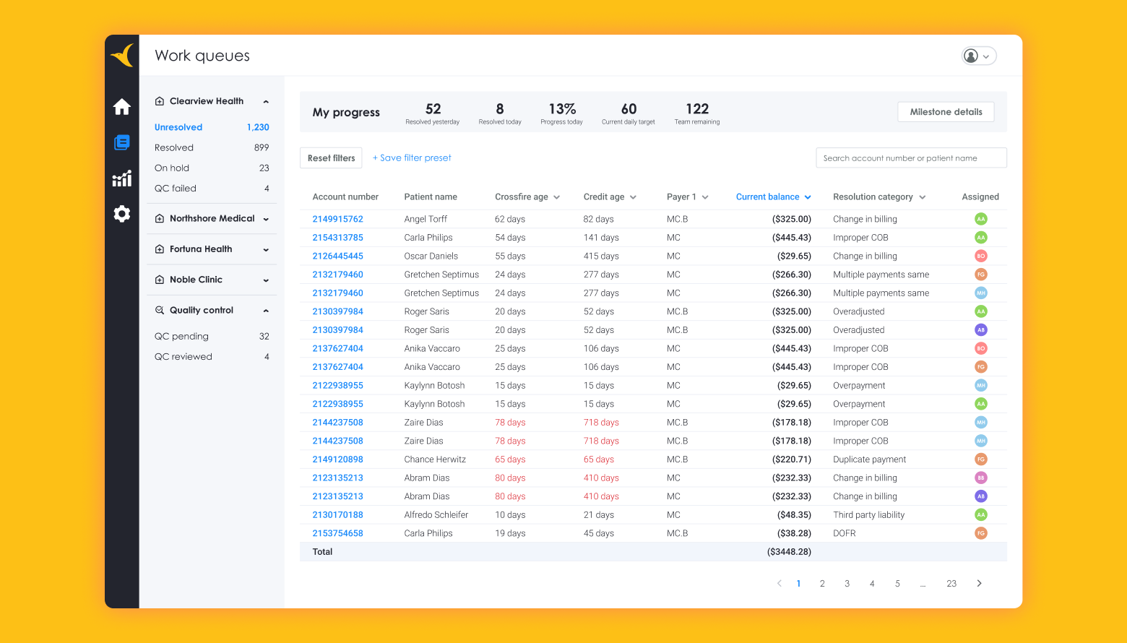
Task: Open account number 2149915762 link
Action: [337, 219]
